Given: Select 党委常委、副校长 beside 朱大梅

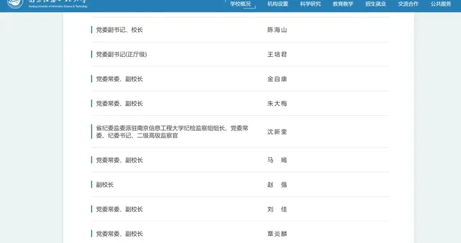Looking at the screenshot, I should point(119,104).
